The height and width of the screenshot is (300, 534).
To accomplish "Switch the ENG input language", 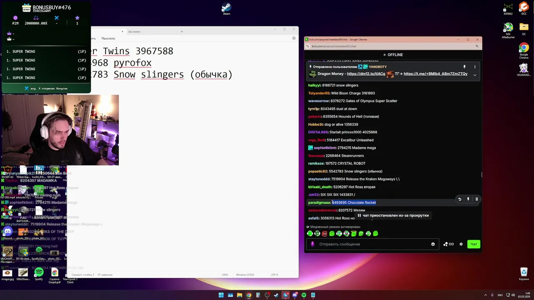I will [500, 295].
